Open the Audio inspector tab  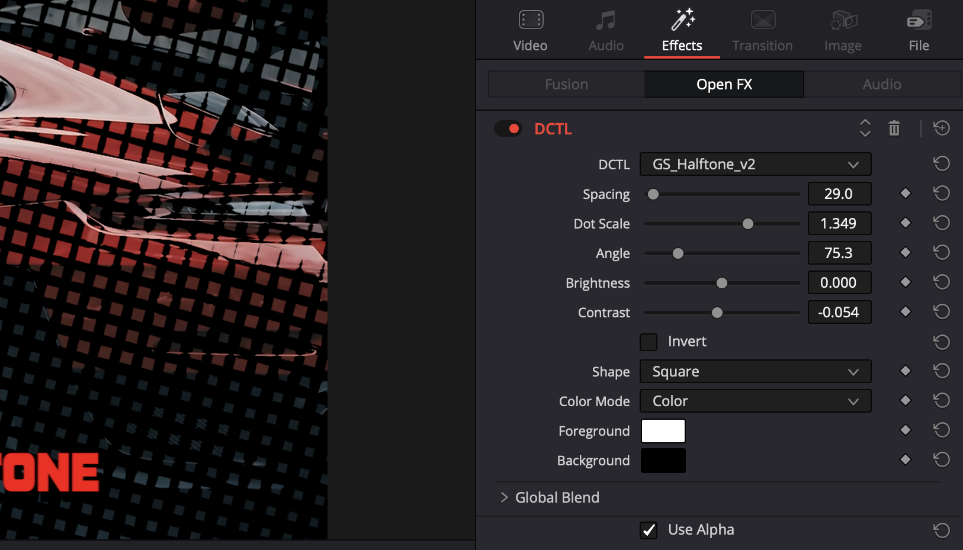[x=606, y=30]
